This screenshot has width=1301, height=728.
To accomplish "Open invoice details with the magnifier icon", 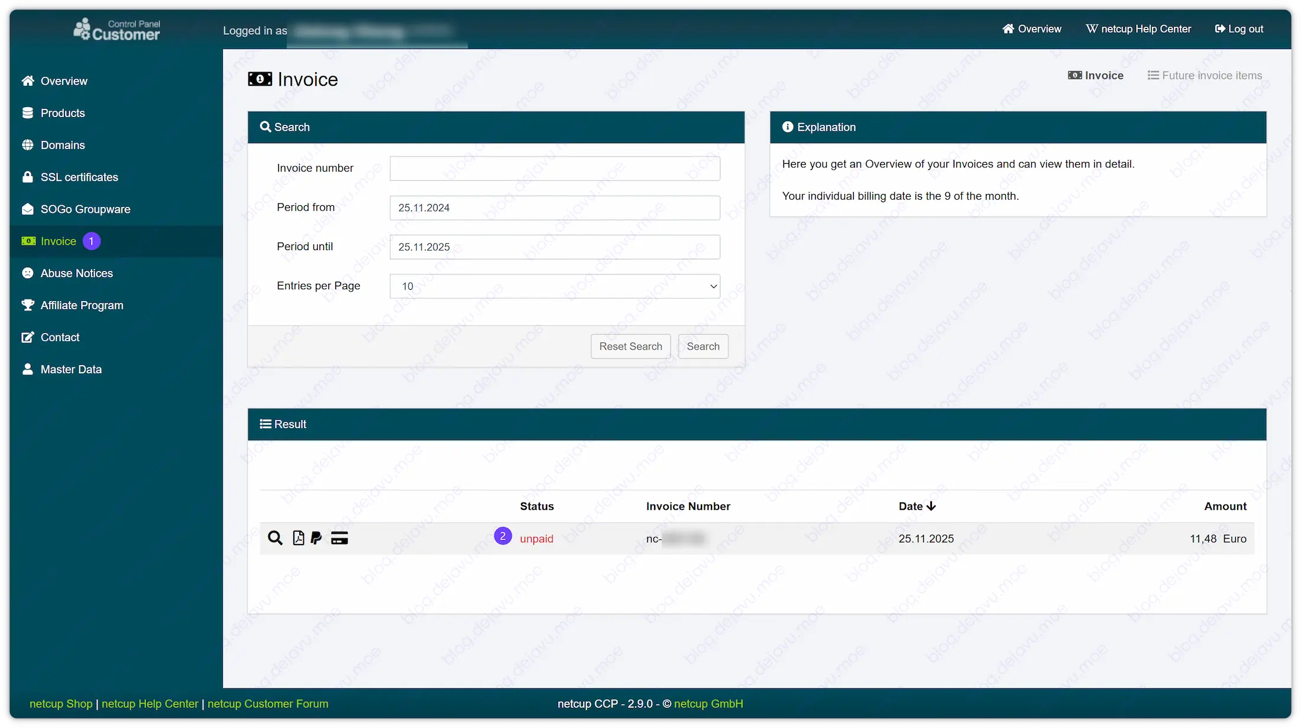I will 276,538.
